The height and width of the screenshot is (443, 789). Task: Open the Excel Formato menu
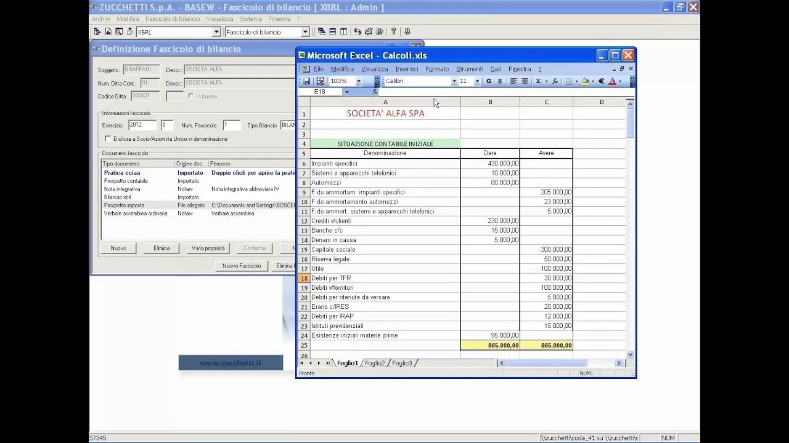click(437, 69)
